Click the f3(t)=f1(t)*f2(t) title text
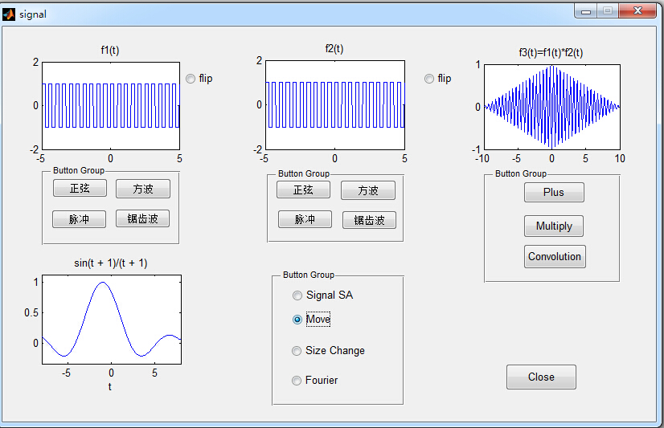Screen dimensions: 664x428 (x=551, y=52)
